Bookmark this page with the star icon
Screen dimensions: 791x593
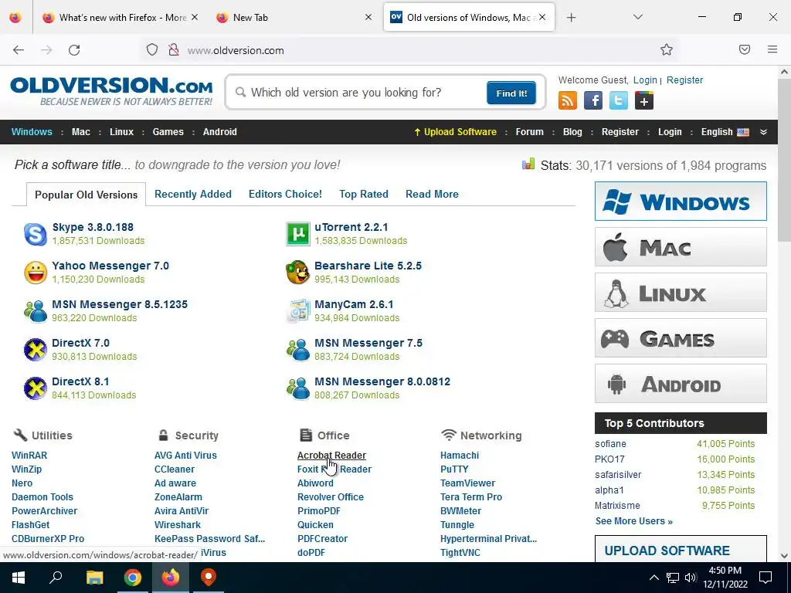[x=667, y=49]
